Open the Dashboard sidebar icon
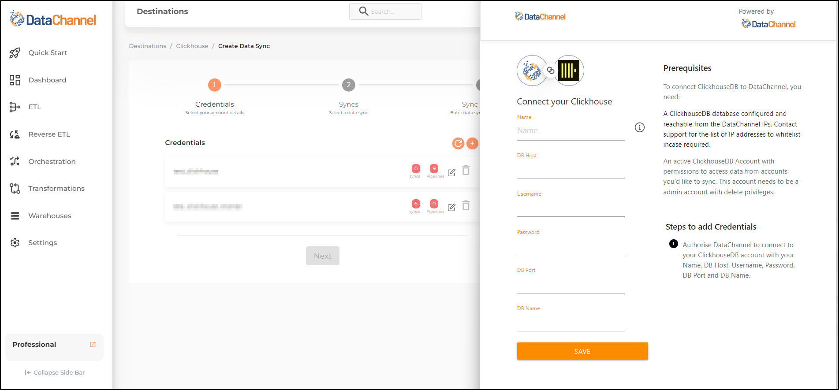 tap(15, 80)
